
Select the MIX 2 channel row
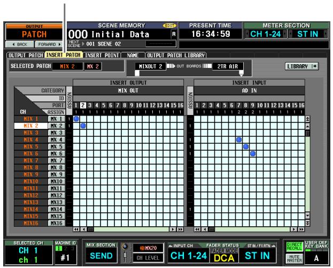point(31,126)
